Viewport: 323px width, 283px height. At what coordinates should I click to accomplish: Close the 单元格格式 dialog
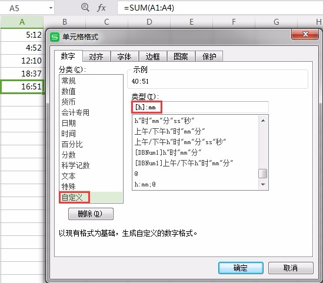(305, 34)
